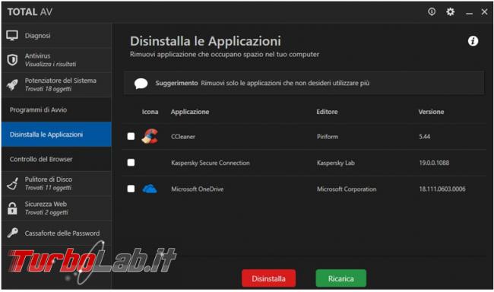Click version 18.111.0603.0006 cell

pyautogui.click(x=442, y=189)
